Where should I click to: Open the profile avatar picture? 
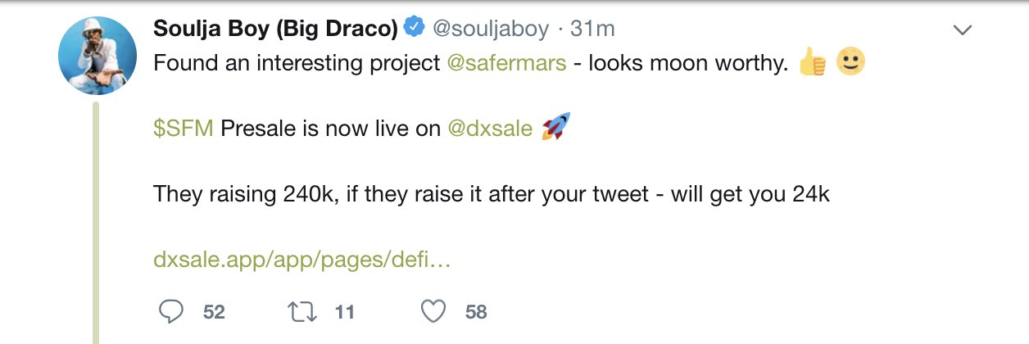click(97, 55)
